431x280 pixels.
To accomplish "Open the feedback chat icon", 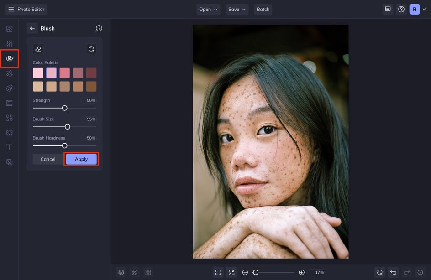I will tap(388, 9).
